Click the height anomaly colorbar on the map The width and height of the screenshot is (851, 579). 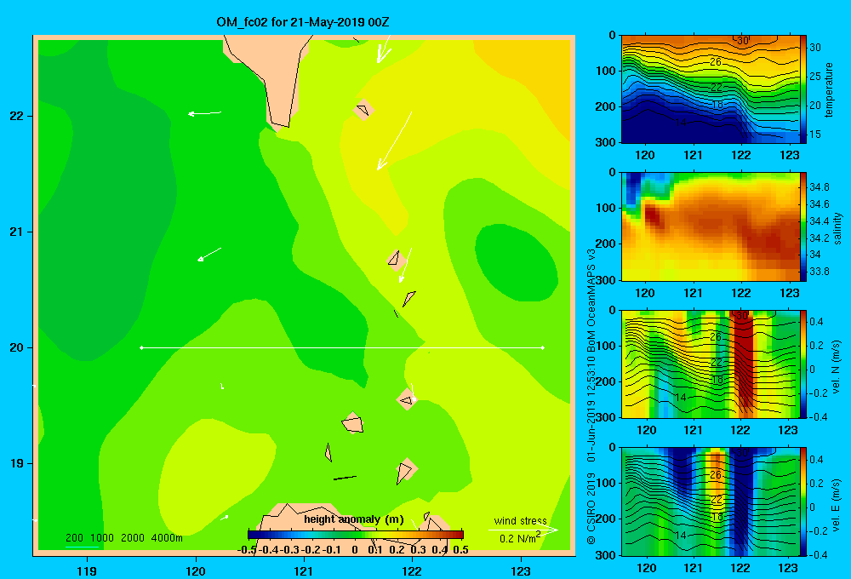(356, 535)
